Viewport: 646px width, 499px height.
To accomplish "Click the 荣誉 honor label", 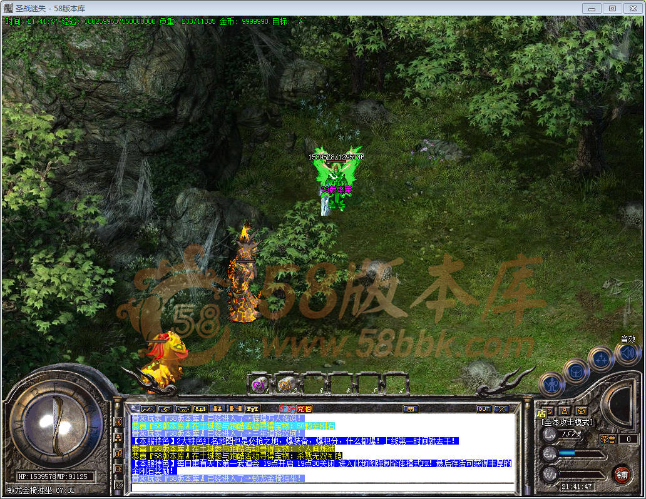I will coord(608,440).
